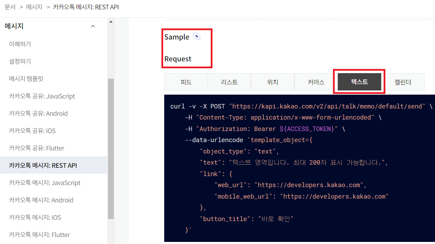This screenshot has width=435, height=244.
Task: Click the 카카오톡 메시지: REST API breadcrumb title
Action: (x=86, y=7)
